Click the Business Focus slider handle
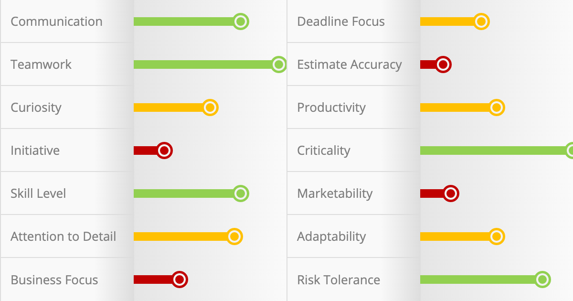This screenshot has width=573, height=301. tap(180, 279)
